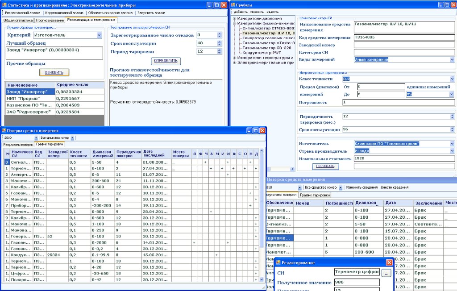Click Удалить in the Приборы toolbar
This screenshot has height=291, width=457.
(272, 12)
